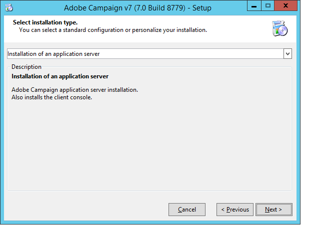Click the 'Description' group label
Image resolution: width=311 pixels, height=234 pixels.
pyautogui.click(x=26, y=67)
